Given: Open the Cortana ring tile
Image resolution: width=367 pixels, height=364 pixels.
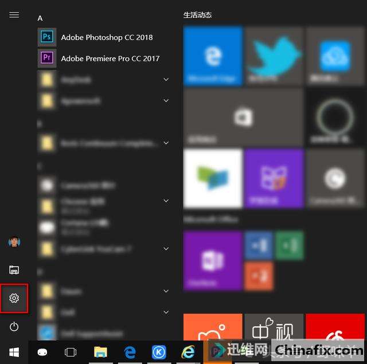Looking at the screenshot, I should point(335,117).
